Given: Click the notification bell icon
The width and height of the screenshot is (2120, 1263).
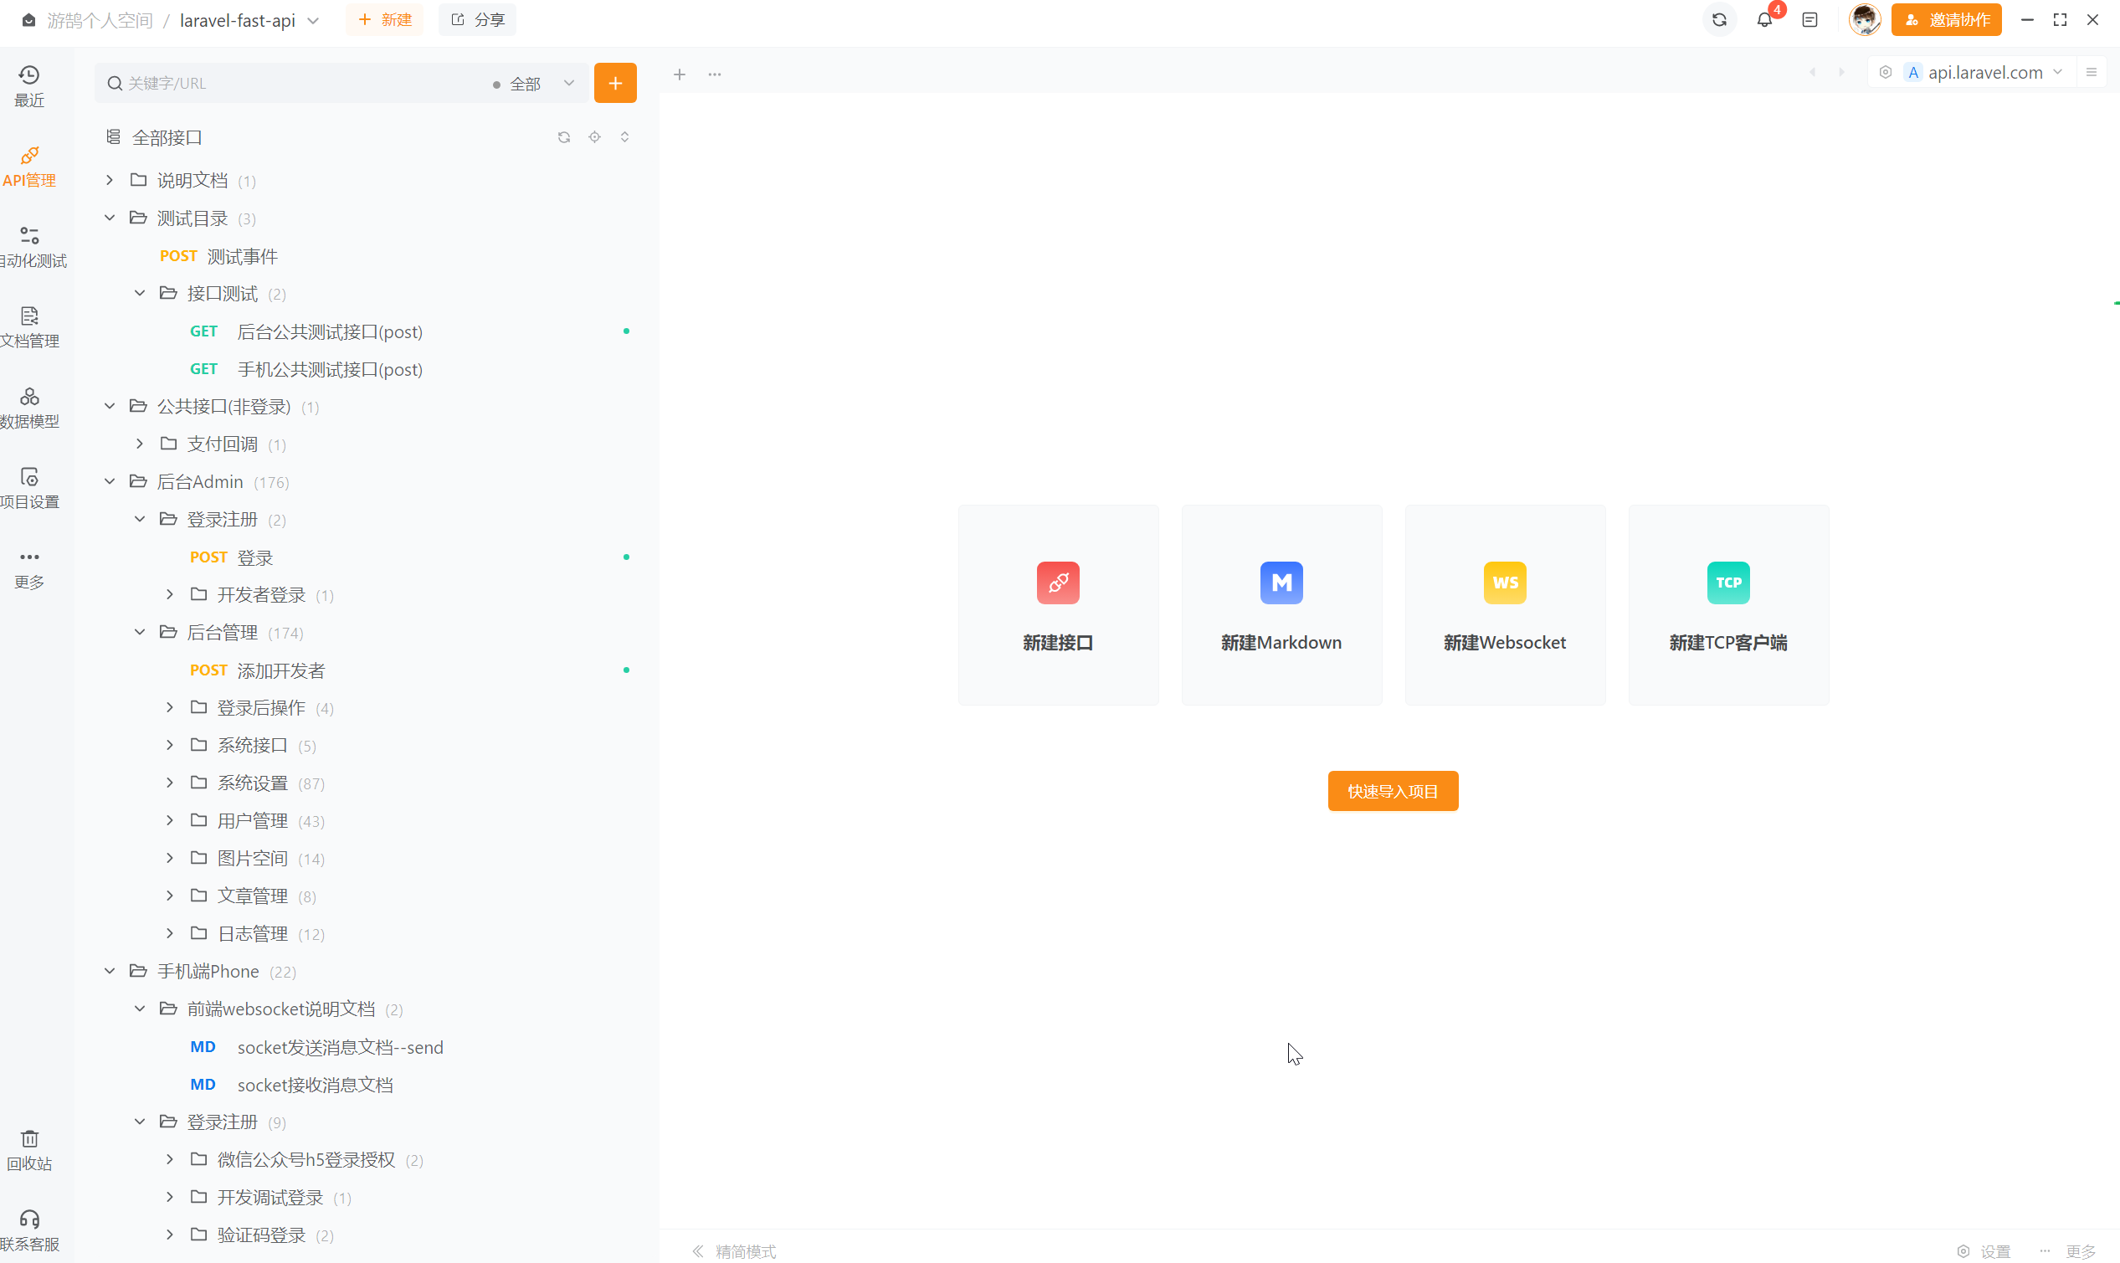Looking at the screenshot, I should [x=1763, y=19].
